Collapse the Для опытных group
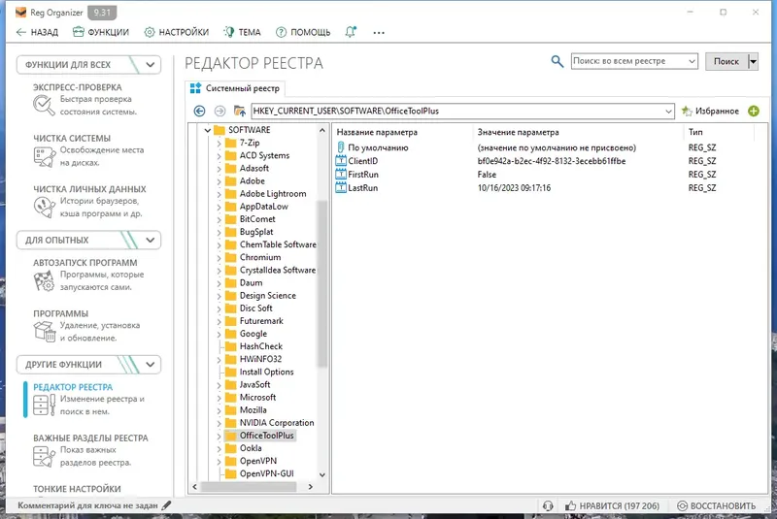Viewport: 777px width, 519px height. pos(151,240)
